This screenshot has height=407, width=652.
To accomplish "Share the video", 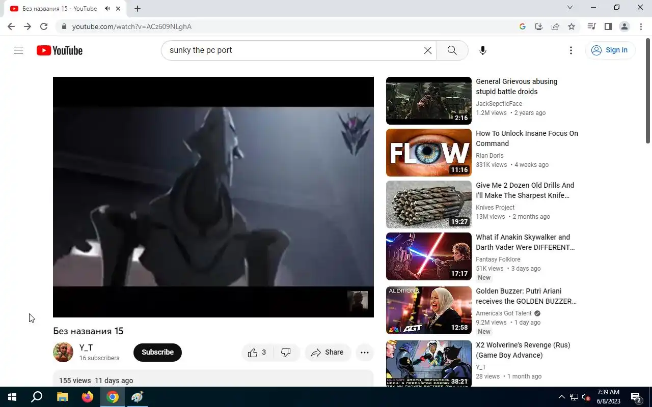I will (328, 352).
